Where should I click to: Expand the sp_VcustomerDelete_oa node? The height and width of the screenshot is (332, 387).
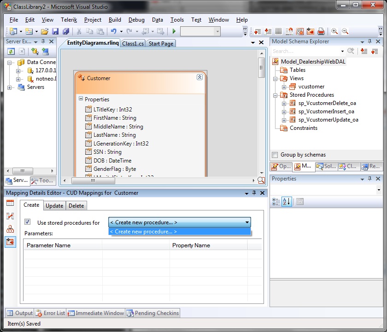(x=284, y=104)
